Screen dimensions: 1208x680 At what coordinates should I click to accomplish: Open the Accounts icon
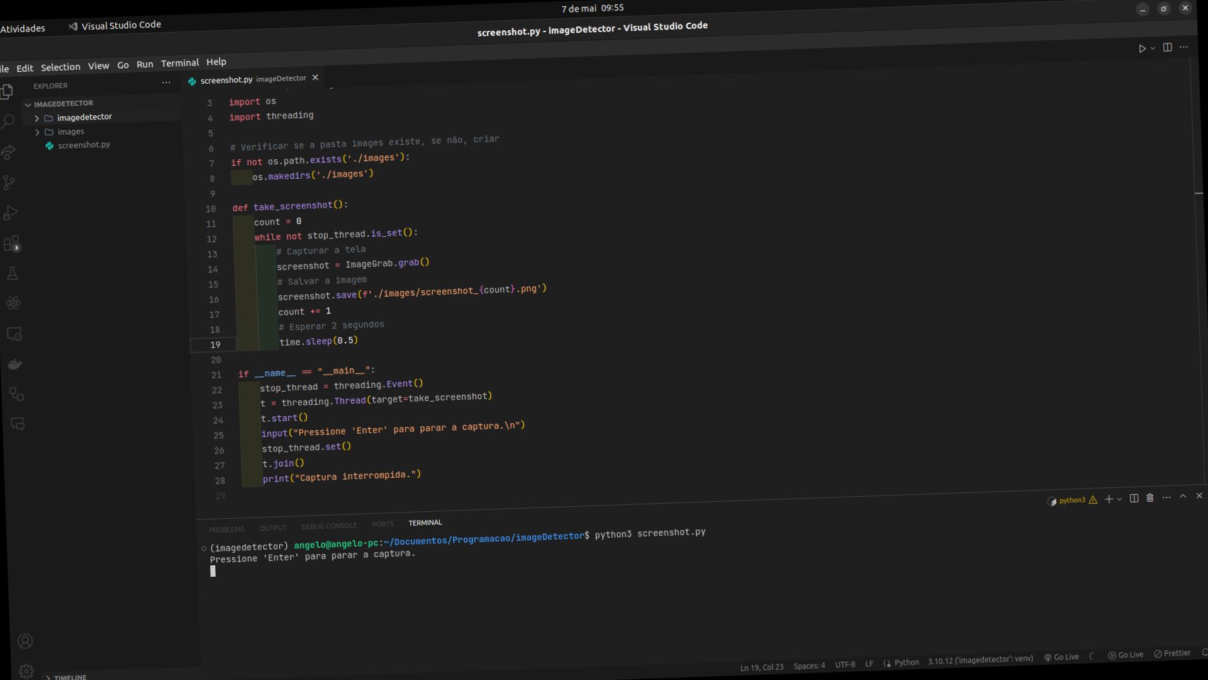pos(25,641)
